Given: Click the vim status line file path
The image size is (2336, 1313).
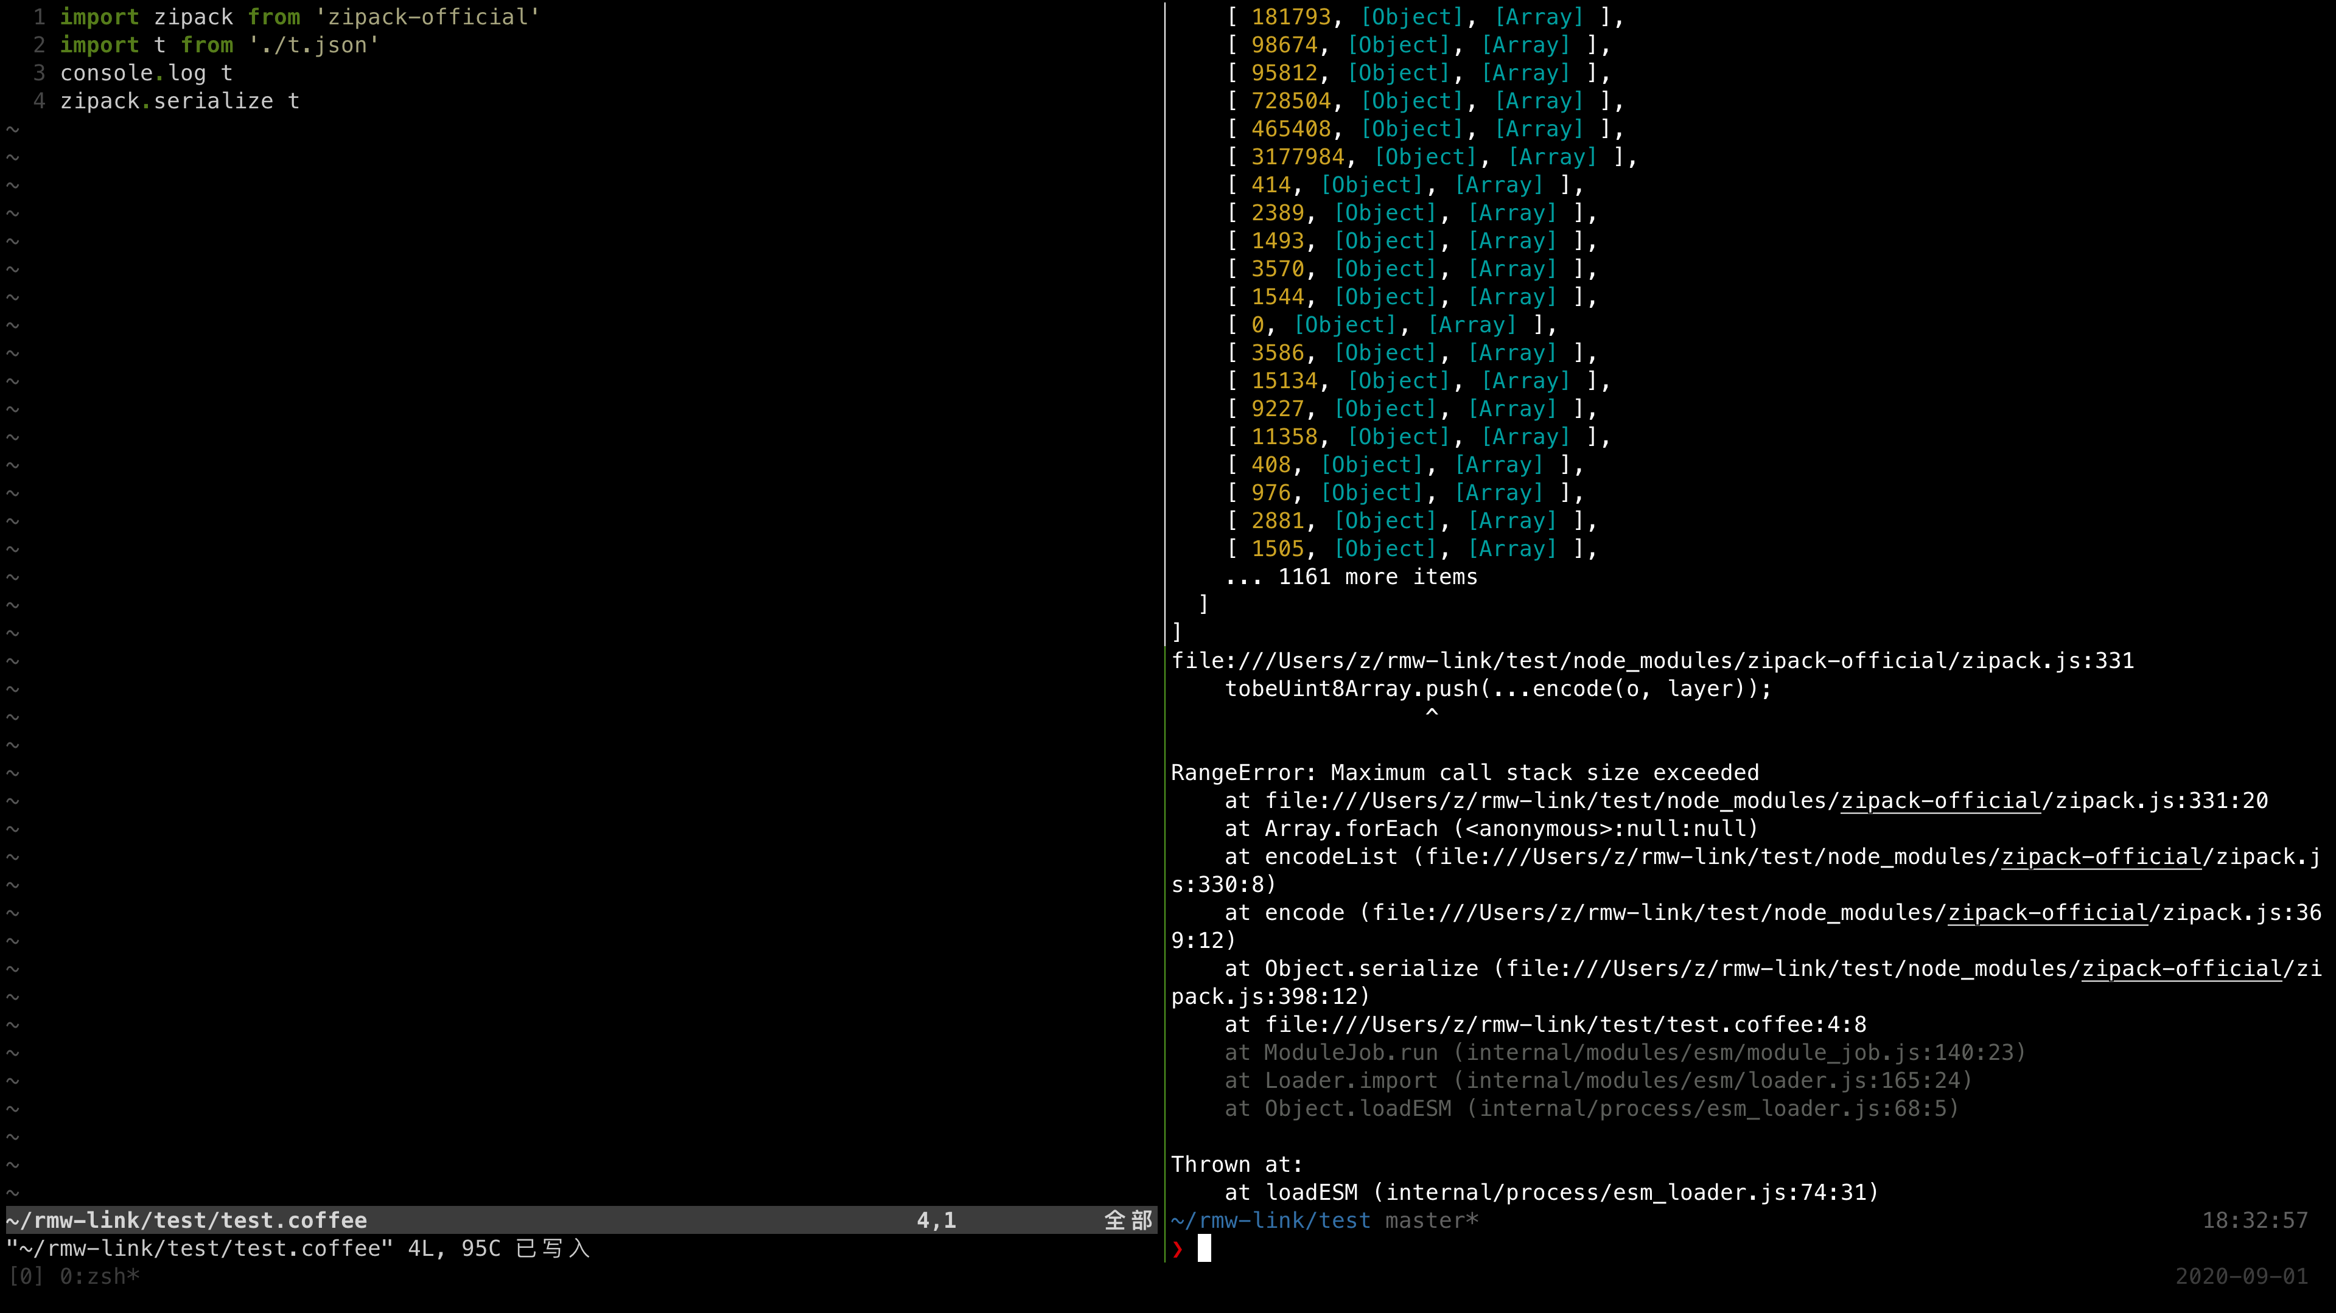Looking at the screenshot, I should coord(187,1221).
